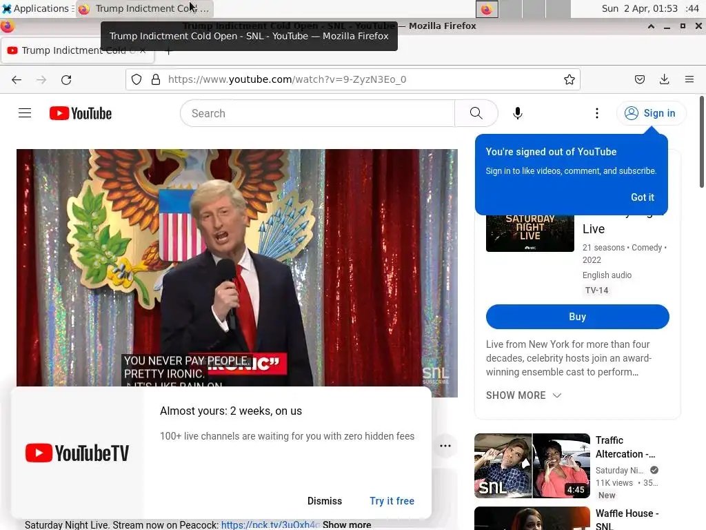This screenshot has height=530, width=706.
Task: Click the verified badge beside Saturday Ni...
Action: [x=654, y=470]
